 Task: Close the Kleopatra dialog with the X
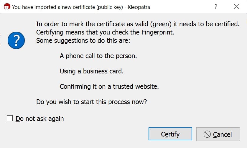pyautogui.click(x=236, y=7)
